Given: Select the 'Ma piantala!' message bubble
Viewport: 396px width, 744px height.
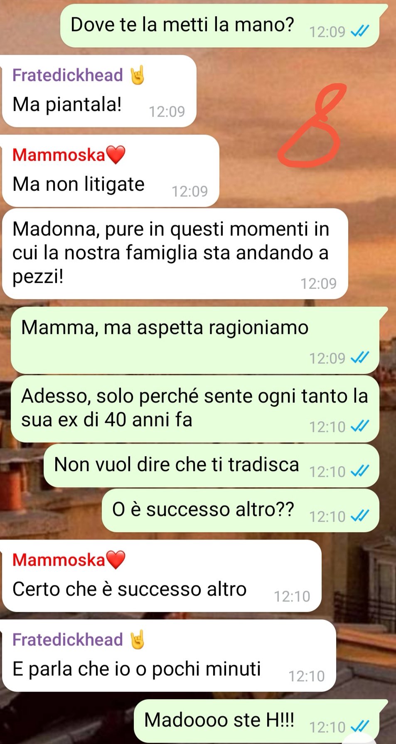Looking at the screenshot, I should (99, 91).
